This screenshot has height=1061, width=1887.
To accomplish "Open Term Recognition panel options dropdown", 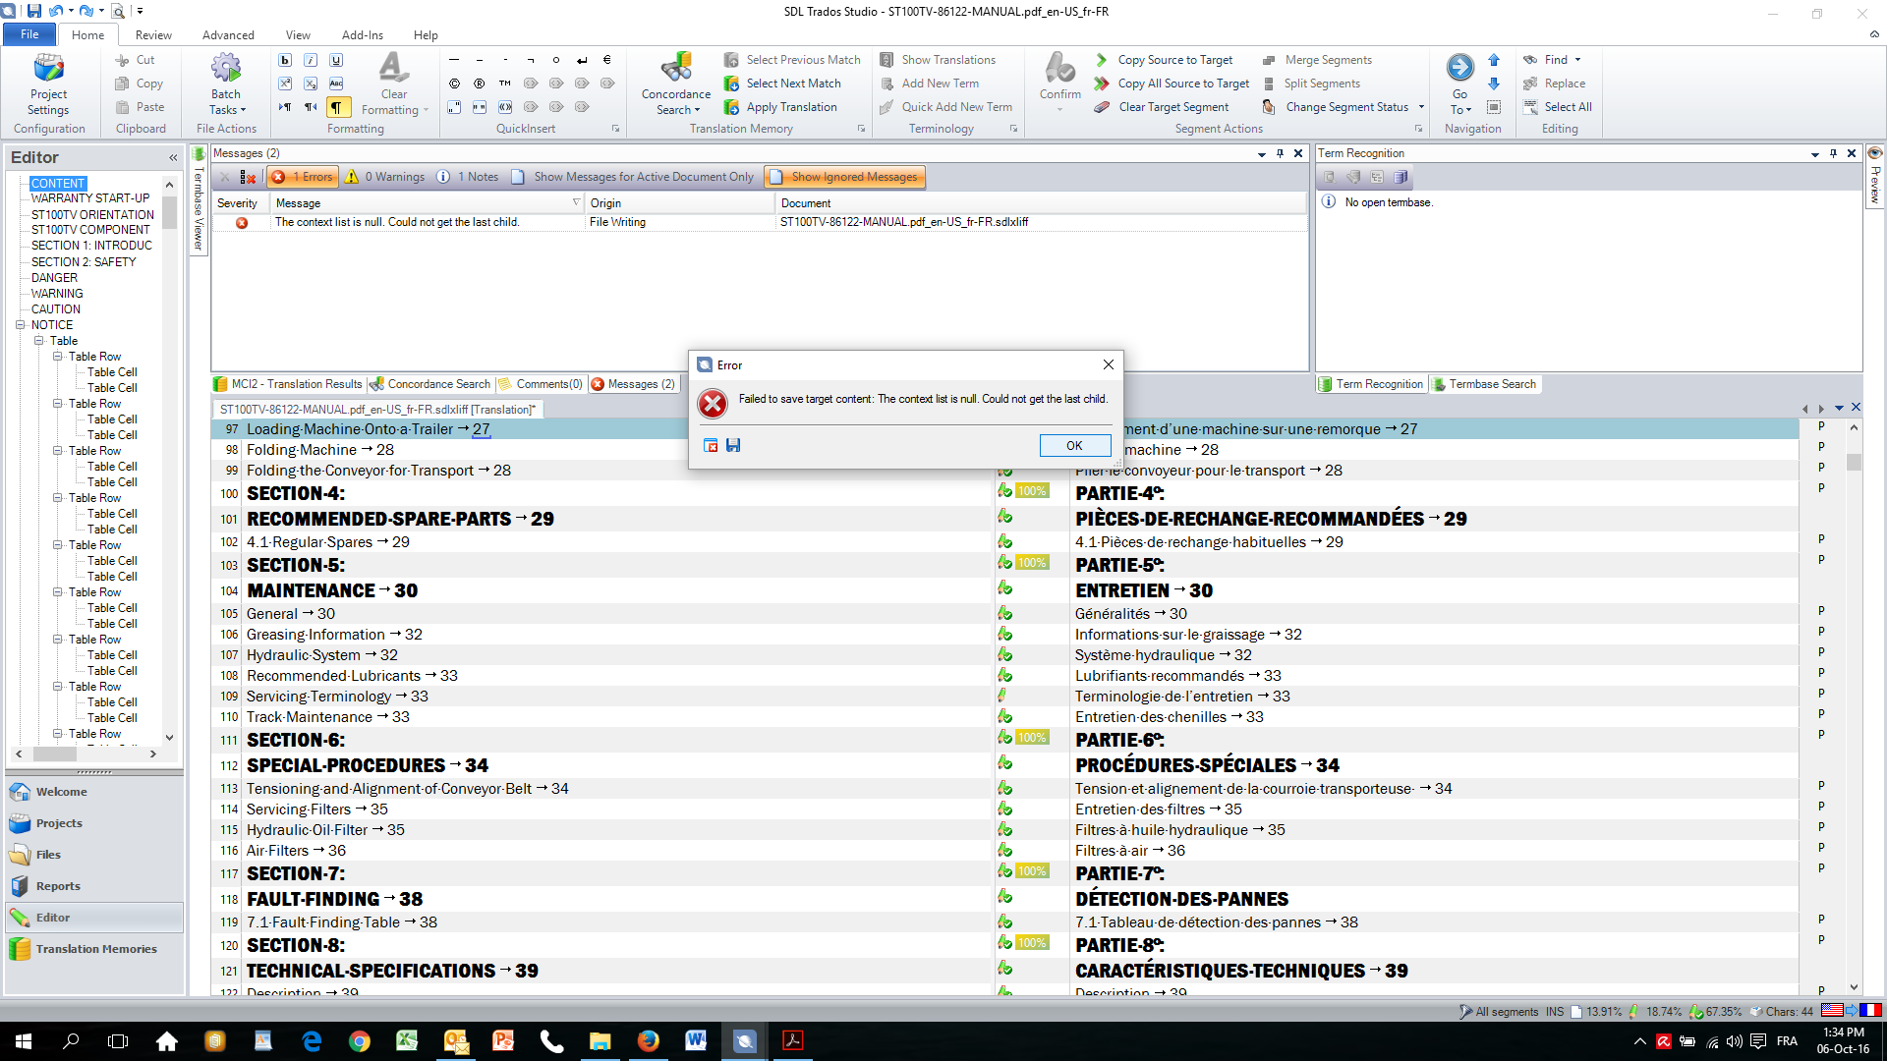I will pos(1814,154).
